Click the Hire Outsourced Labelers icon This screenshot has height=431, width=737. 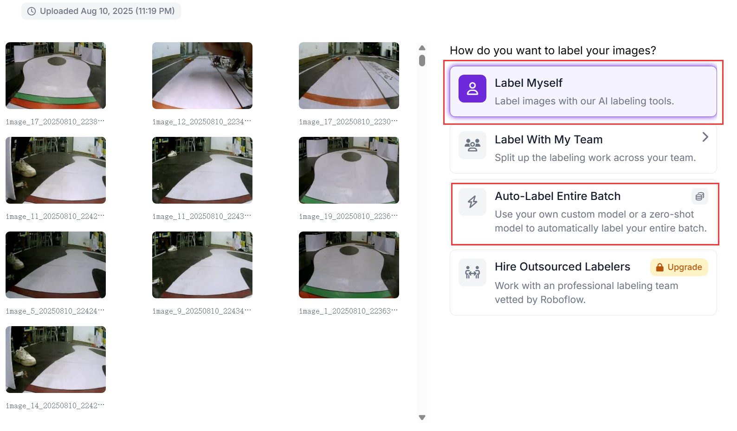(472, 272)
